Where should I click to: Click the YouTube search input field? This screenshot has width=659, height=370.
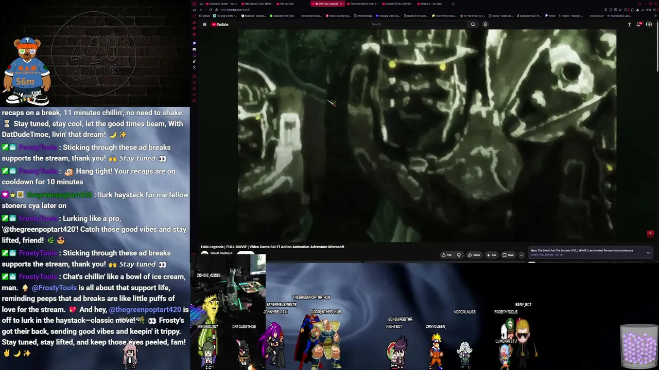click(x=420, y=24)
